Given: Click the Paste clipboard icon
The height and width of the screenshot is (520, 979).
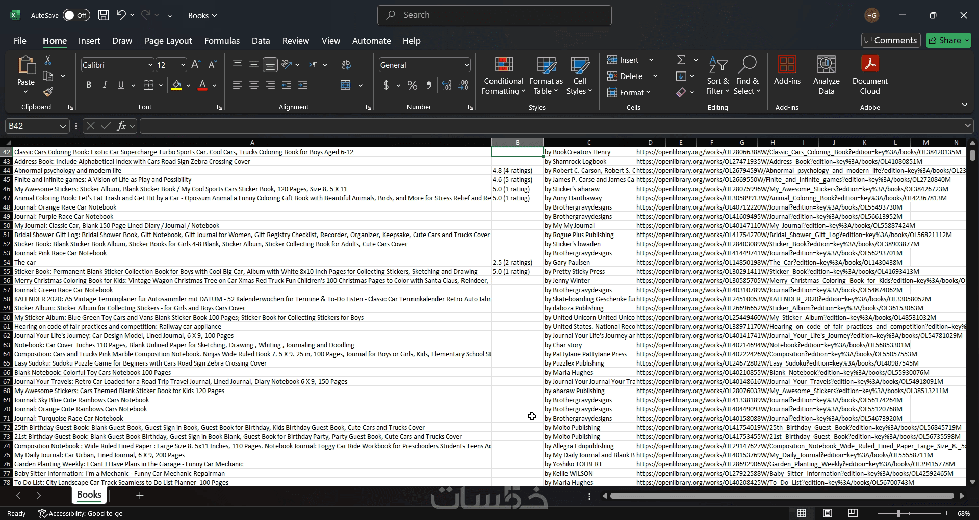Looking at the screenshot, I should coord(26,66).
